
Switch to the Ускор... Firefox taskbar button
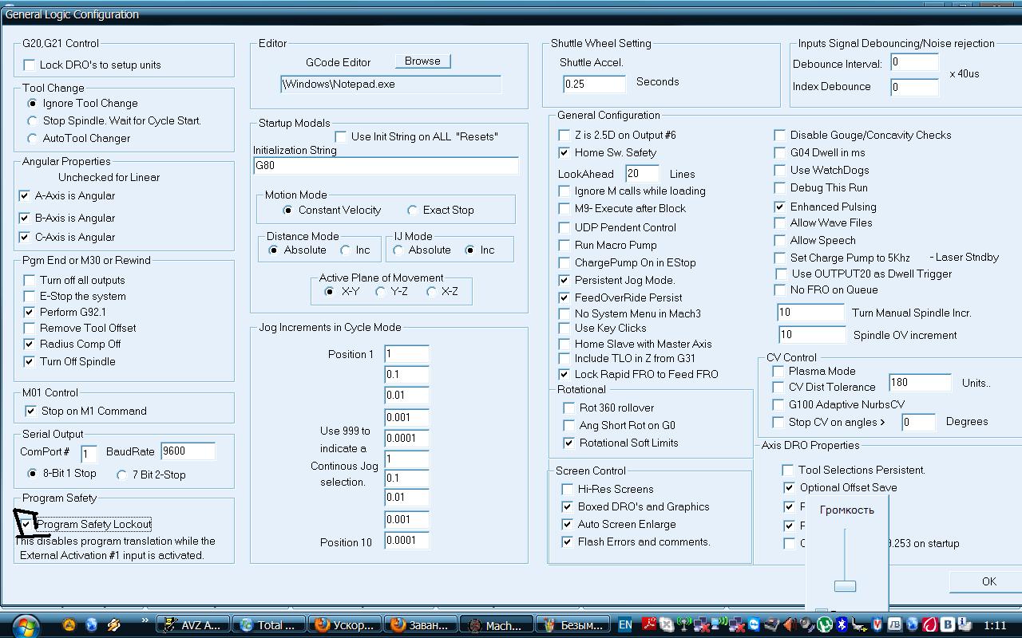(x=345, y=624)
